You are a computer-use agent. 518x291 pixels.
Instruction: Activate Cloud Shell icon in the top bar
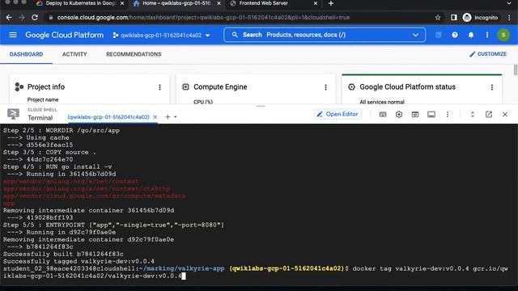point(439,35)
